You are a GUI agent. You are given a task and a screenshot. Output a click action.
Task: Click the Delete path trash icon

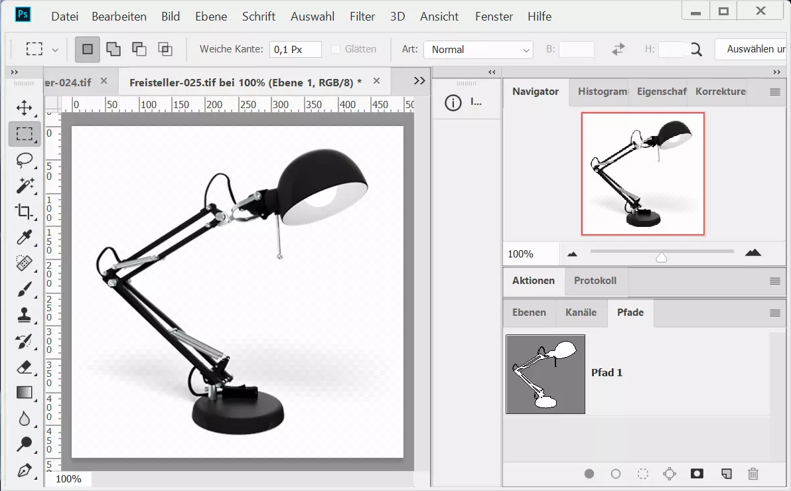[x=753, y=474]
